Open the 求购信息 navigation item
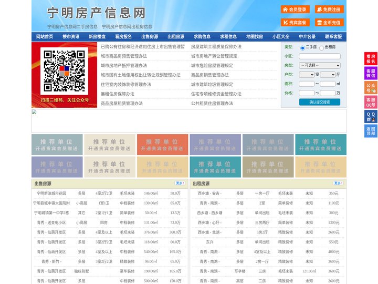The image size is (378, 284). pos(202,37)
